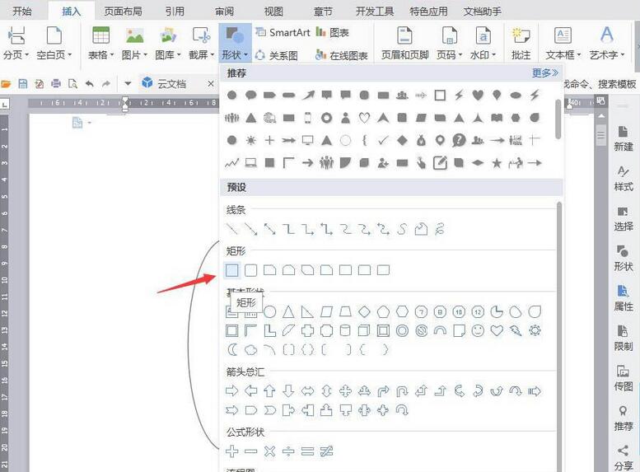Select the crescent moon shape
The width and height of the screenshot is (640, 472).
(231, 349)
